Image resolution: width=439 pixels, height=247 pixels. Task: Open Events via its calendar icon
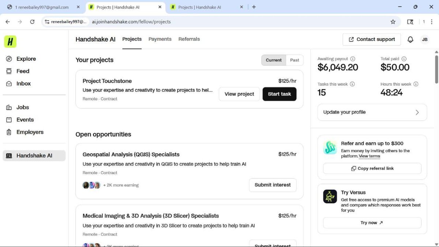(x=9, y=120)
